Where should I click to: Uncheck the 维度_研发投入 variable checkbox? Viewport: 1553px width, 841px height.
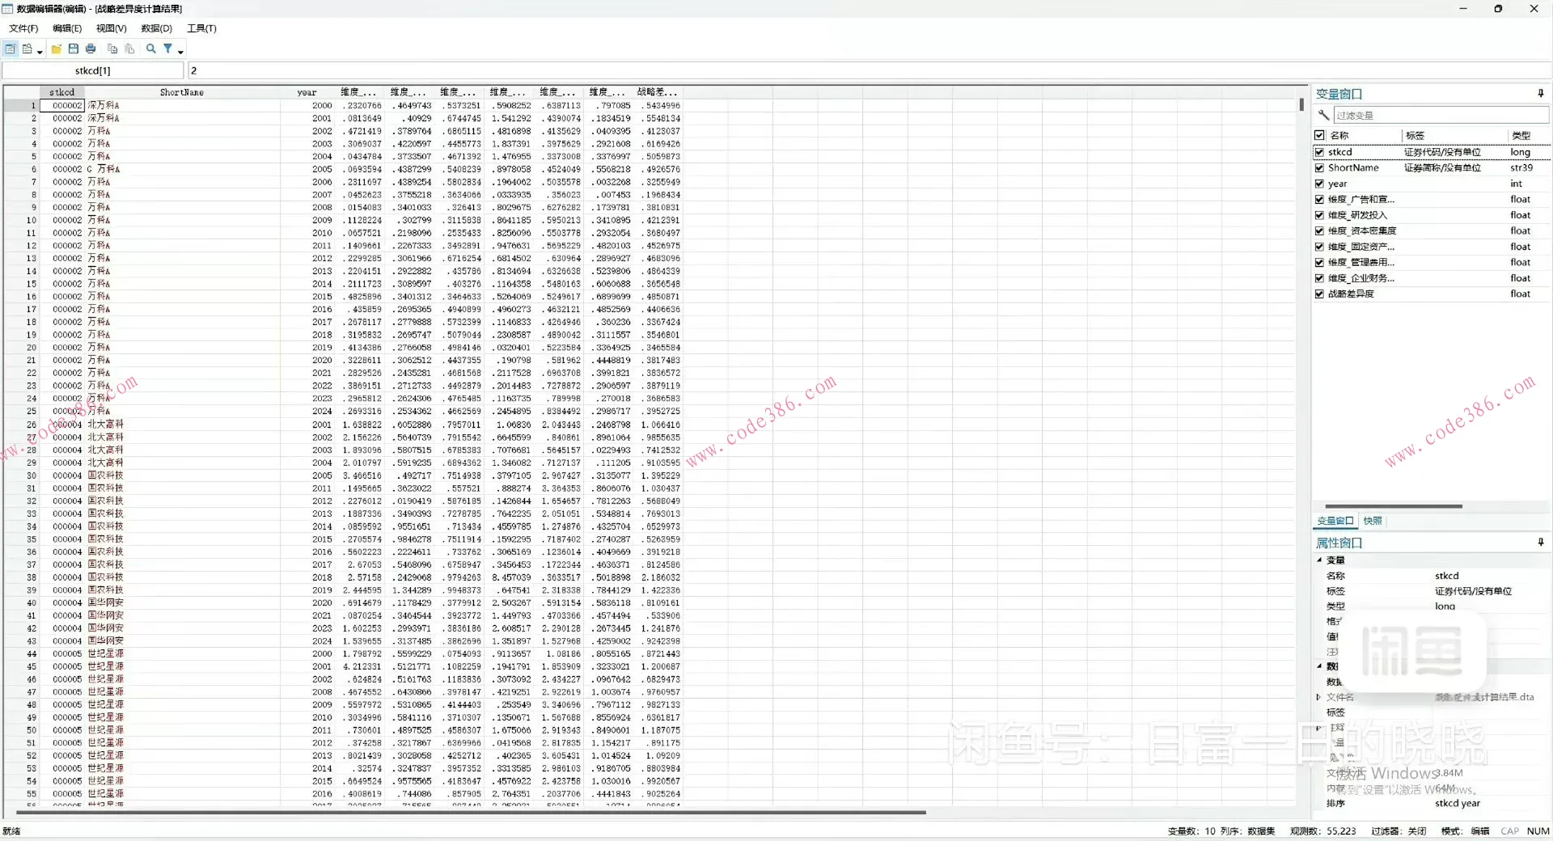pyautogui.click(x=1320, y=215)
